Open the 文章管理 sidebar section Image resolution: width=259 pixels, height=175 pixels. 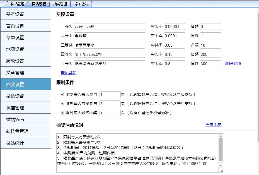click(x=26, y=72)
